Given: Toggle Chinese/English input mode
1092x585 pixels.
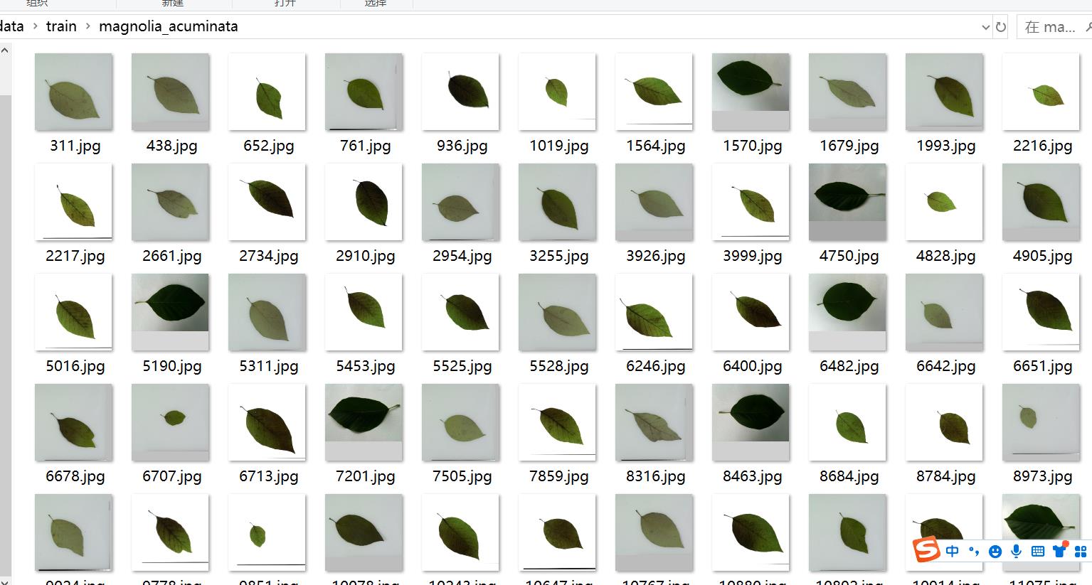Looking at the screenshot, I should 953,551.
